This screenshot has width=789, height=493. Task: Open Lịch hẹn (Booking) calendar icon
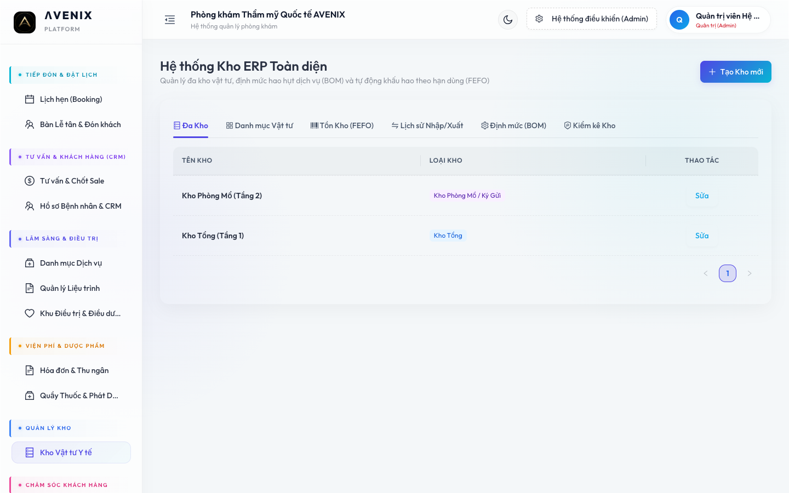[30, 99]
